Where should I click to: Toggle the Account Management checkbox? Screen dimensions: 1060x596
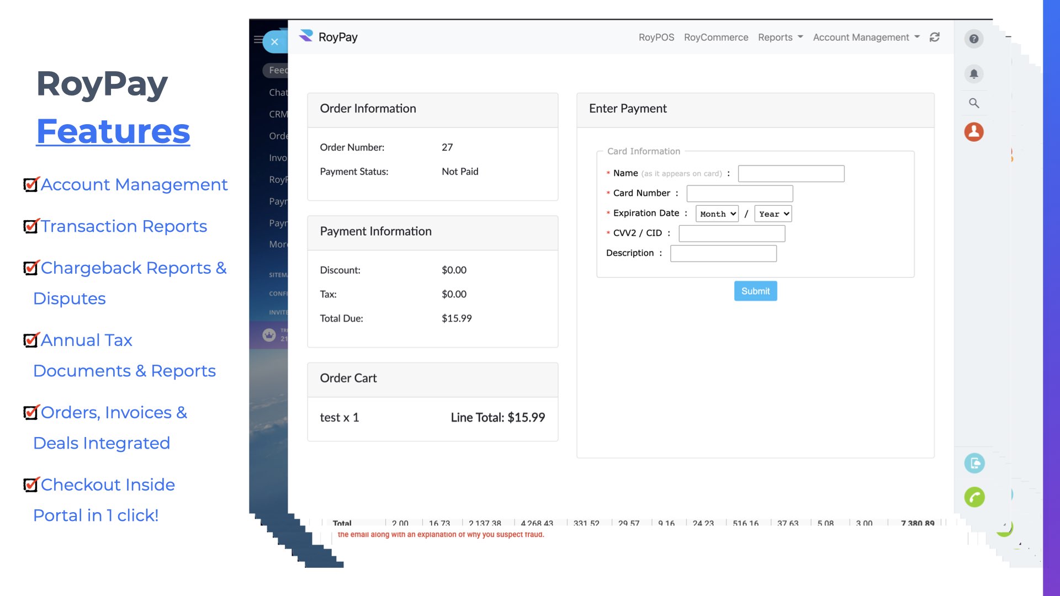[x=31, y=184]
